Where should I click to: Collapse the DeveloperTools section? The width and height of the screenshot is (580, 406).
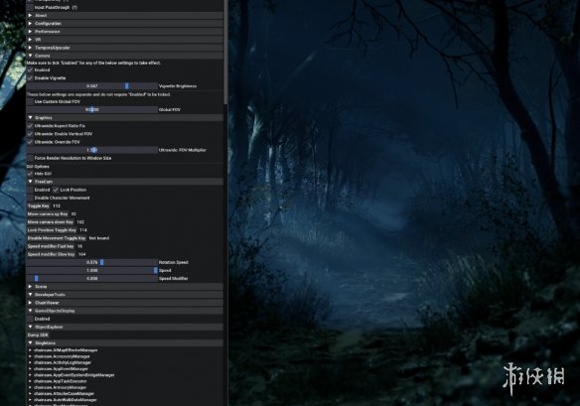coord(124,295)
